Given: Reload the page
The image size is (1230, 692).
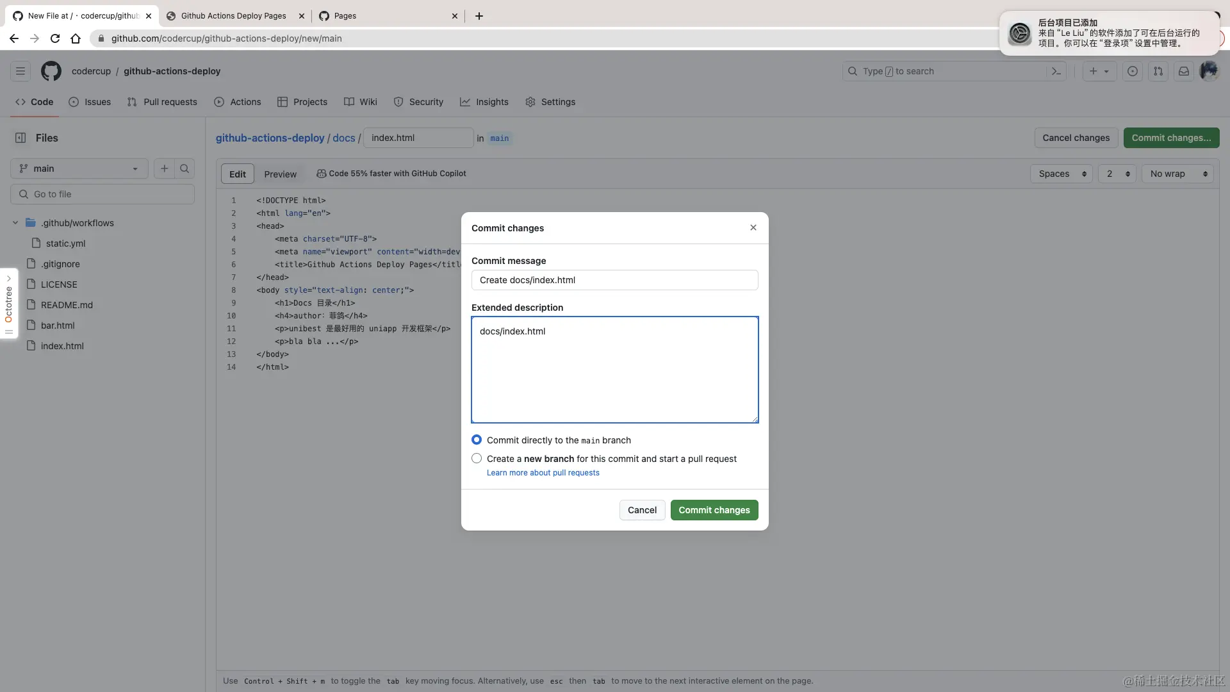Looking at the screenshot, I should pos(55,38).
